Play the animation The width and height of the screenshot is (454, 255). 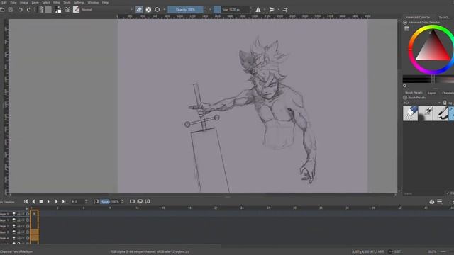48,201
